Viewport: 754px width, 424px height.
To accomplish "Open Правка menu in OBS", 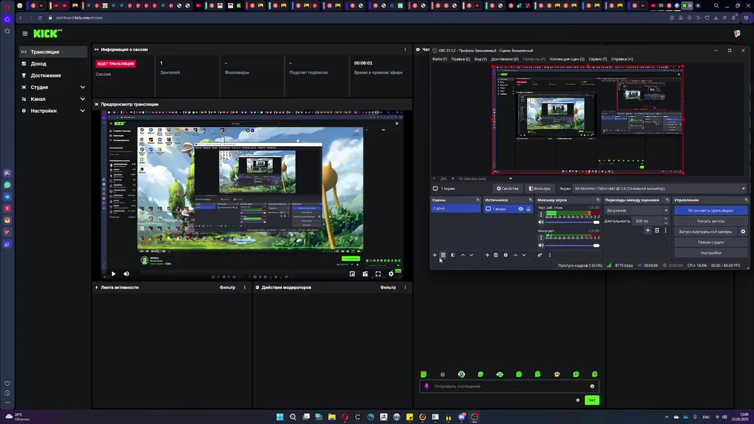I will coord(461,59).
